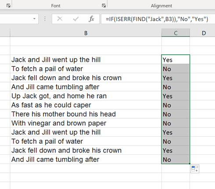Click the fill handle of selection
215x189 pixels.
pos(190,164)
